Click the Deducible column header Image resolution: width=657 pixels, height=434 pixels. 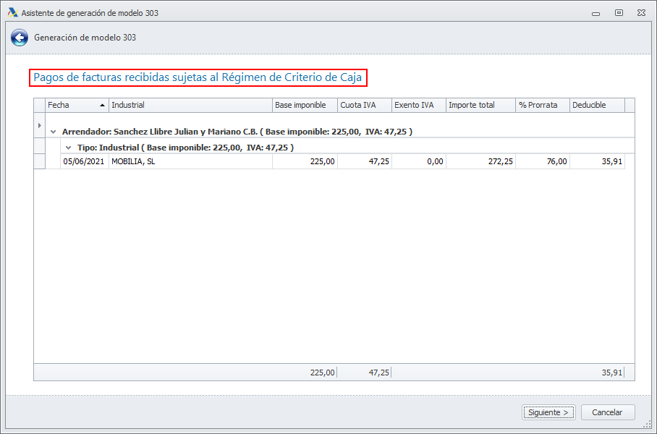click(x=597, y=105)
